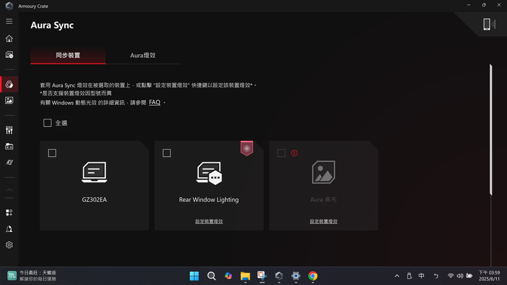The height and width of the screenshot is (285, 507).
Task: Switch to the Aura燈效 tab
Action: coord(143,56)
